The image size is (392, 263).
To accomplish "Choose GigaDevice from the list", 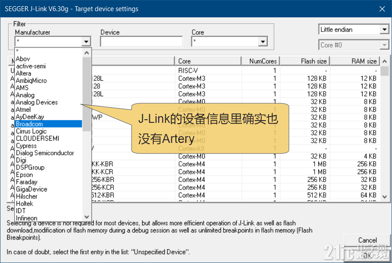I will 48,190.
